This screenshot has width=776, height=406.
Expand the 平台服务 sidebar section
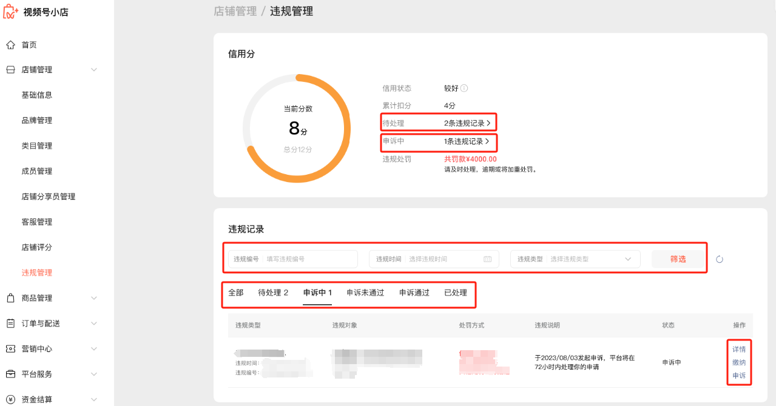point(94,374)
